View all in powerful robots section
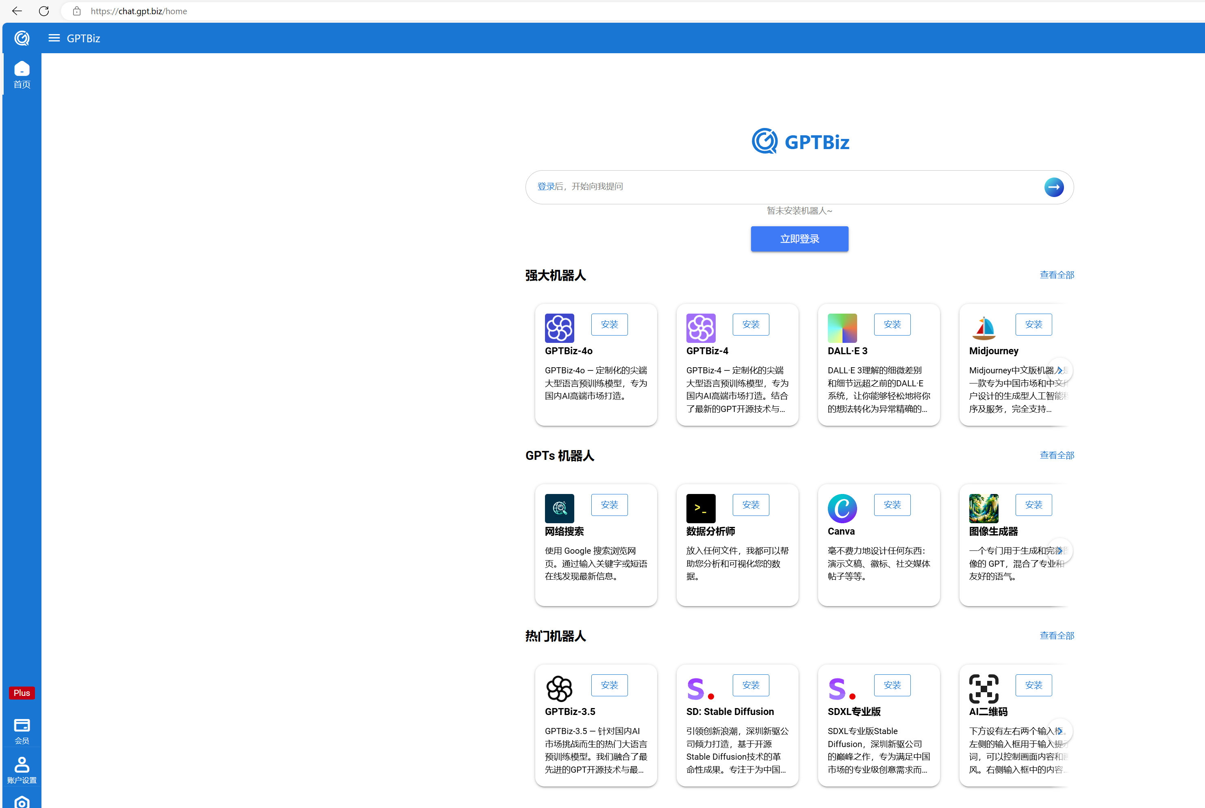 coord(1057,275)
